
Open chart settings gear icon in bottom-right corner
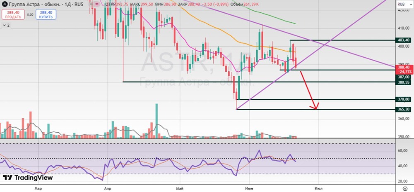(x=405, y=189)
